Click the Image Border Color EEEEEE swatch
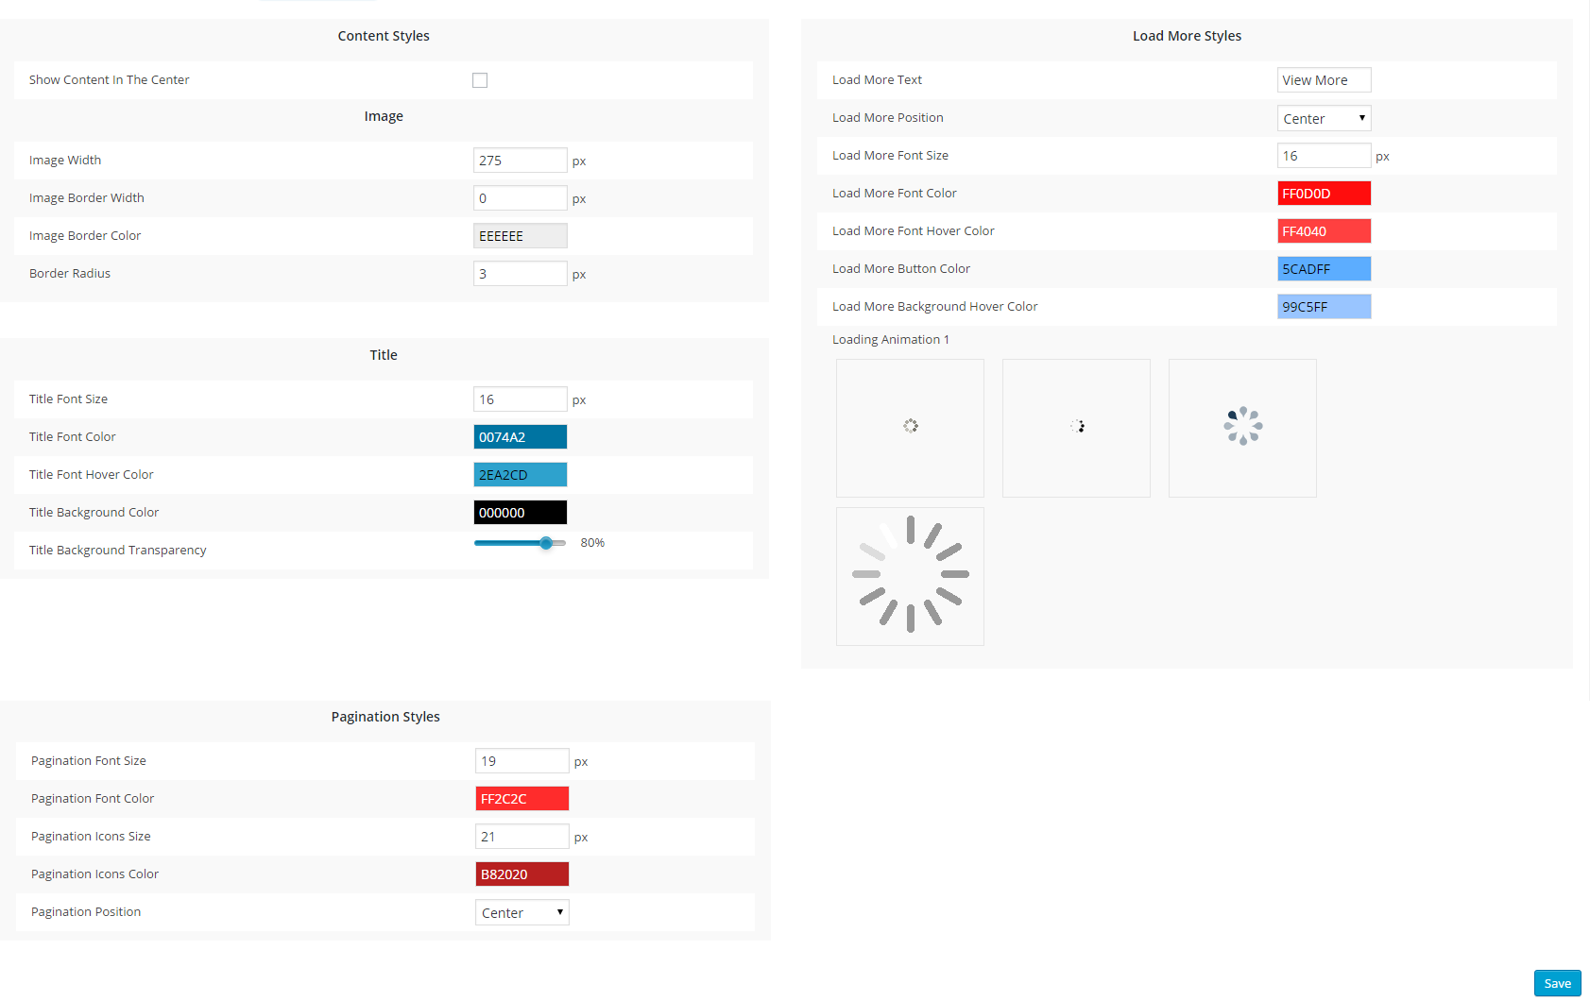The height and width of the screenshot is (1001, 1590). click(x=520, y=236)
